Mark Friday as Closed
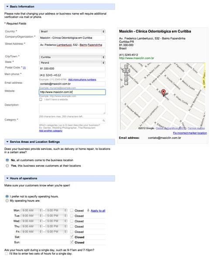Screen dimensions: 218x259 (72, 231)
